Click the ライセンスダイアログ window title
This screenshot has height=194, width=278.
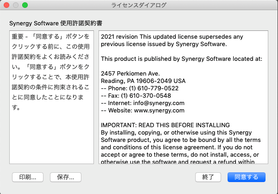pos(139,5)
